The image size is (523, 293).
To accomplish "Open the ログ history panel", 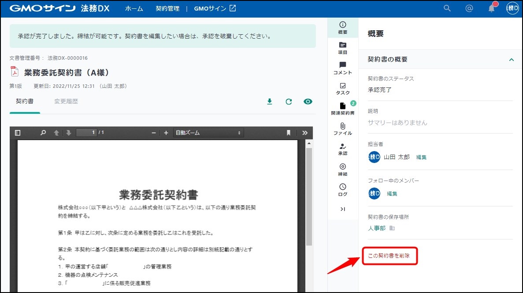I will [x=342, y=189].
